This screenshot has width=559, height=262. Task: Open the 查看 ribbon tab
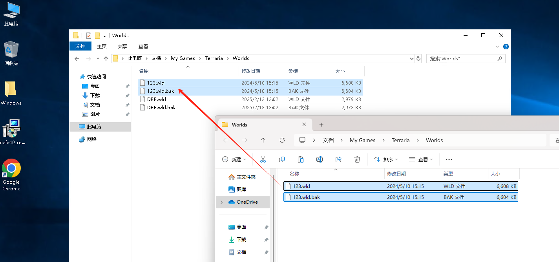pos(143,46)
